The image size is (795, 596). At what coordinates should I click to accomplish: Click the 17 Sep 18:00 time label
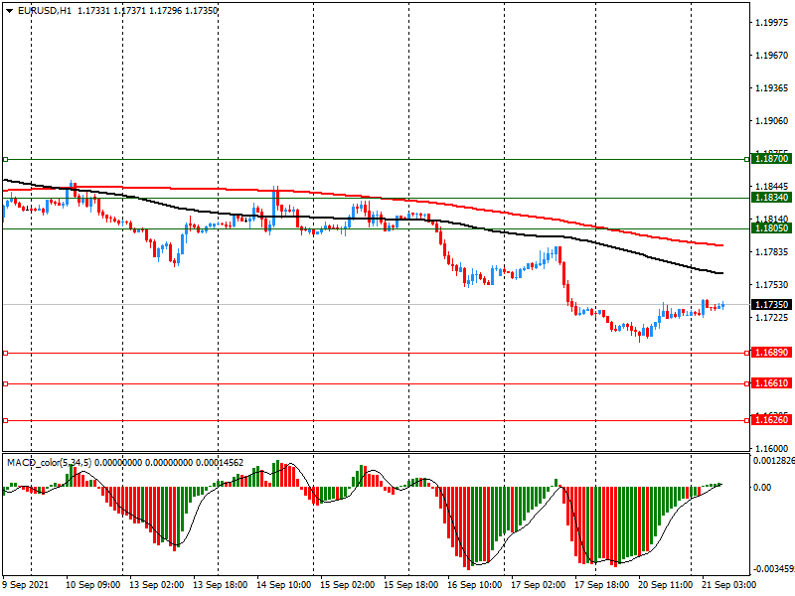[602, 585]
